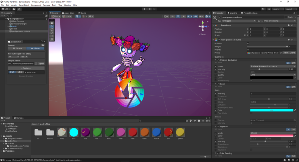Lock the Inspector panel
Image resolution: width=299 pixels, height=162 pixels.
[294, 13]
